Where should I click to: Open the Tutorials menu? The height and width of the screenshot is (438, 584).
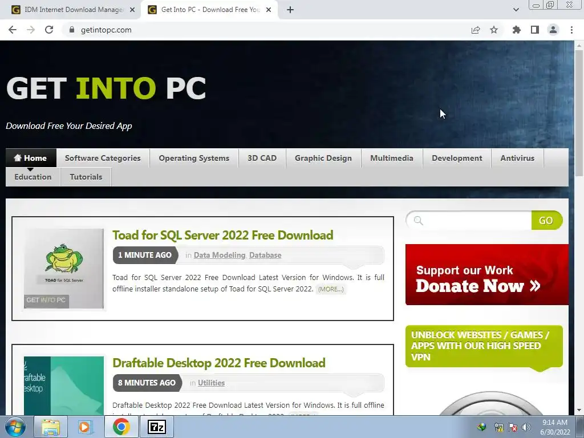coord(86,177)
